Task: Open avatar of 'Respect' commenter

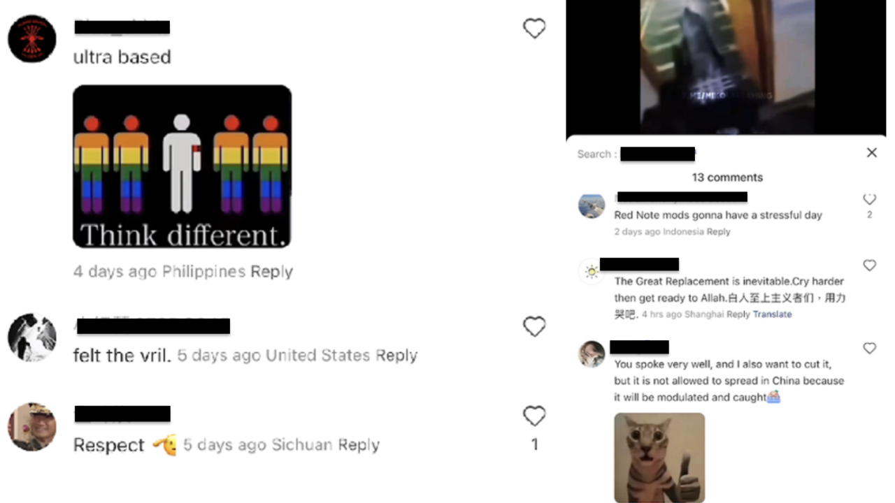Action: coord(32,427)
